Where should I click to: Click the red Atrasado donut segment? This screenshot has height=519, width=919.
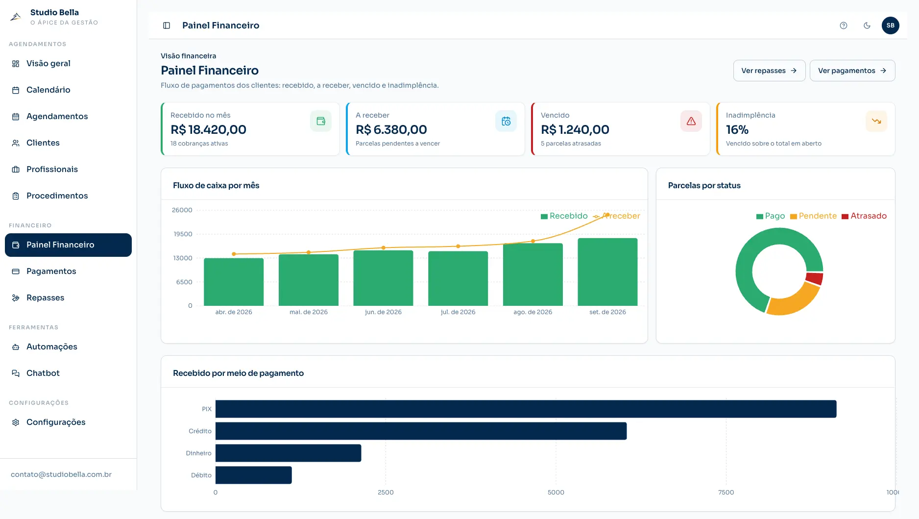click(x=814, y=278)
